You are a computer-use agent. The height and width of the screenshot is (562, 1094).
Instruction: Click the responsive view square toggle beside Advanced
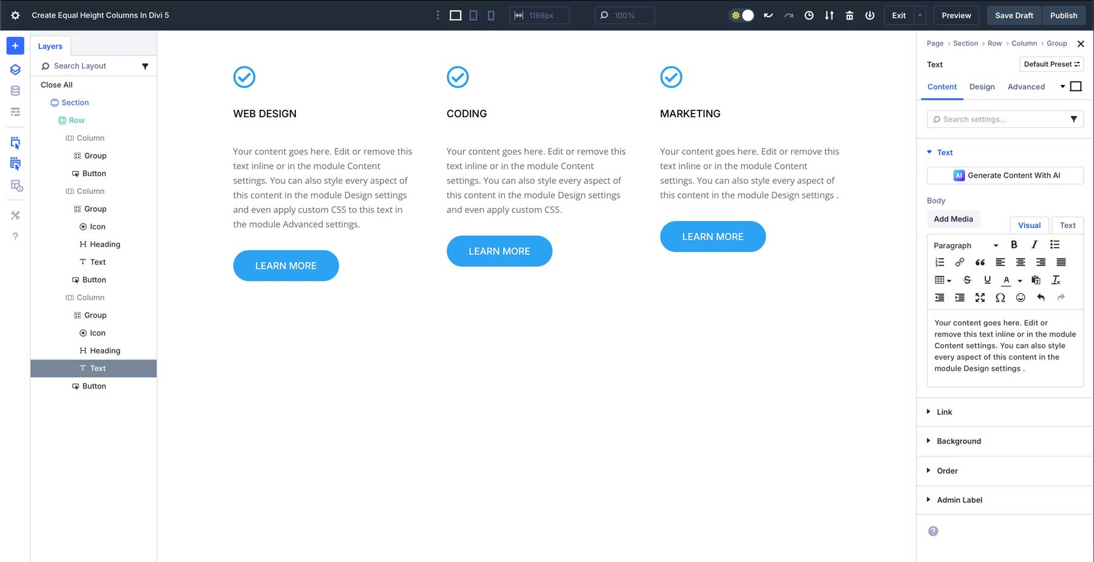[1076, 86]
